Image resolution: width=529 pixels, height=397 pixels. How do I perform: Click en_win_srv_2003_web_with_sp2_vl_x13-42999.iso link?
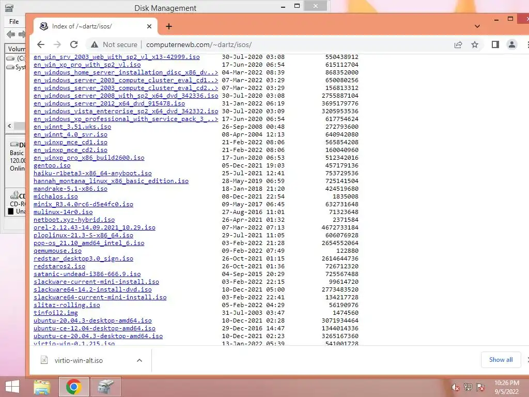click(116, 57)
